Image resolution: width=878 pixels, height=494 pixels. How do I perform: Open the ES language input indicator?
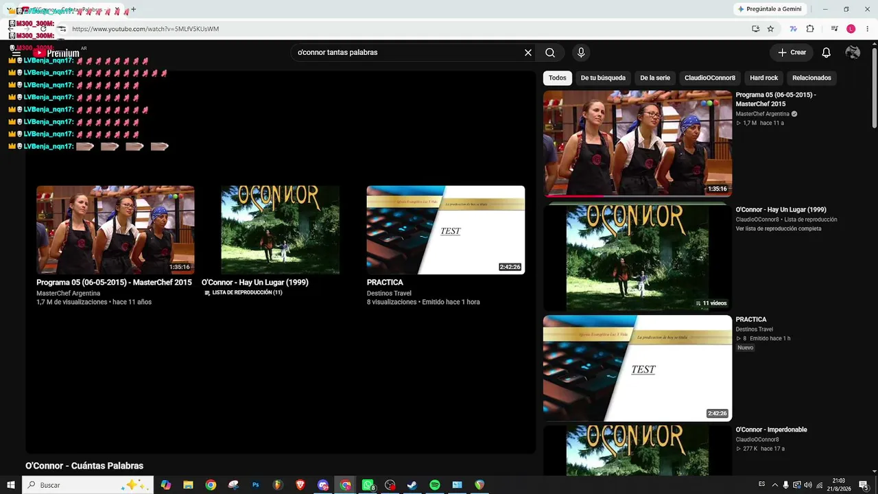click(762, 485)
